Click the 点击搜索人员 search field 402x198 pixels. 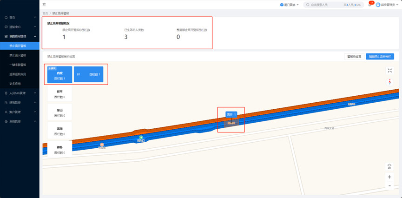(x=325, y=5)
